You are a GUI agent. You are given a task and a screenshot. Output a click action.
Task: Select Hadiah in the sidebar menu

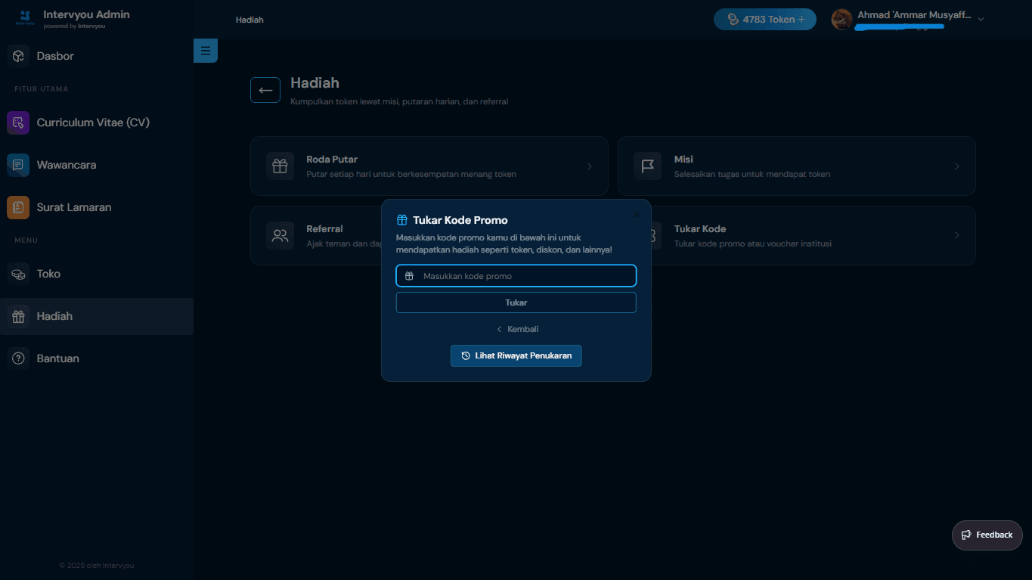coord(97,316)
